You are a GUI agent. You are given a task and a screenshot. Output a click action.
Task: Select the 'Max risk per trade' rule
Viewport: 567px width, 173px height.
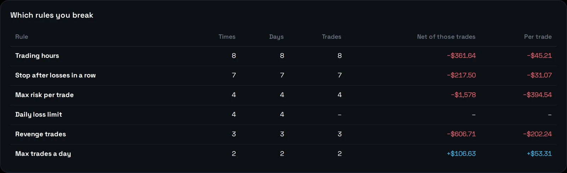[x=283, y=95]
